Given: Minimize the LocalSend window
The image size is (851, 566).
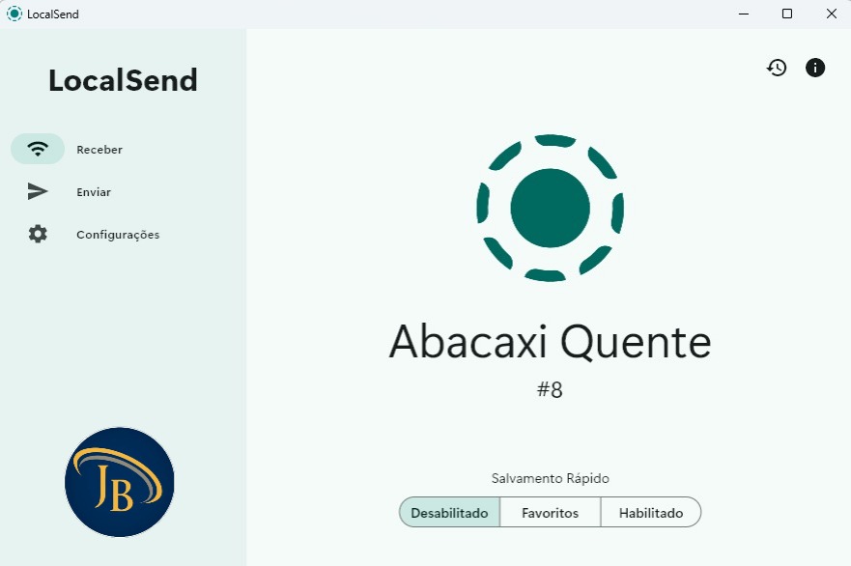Looking at the screenshot, I should point(744,14).
